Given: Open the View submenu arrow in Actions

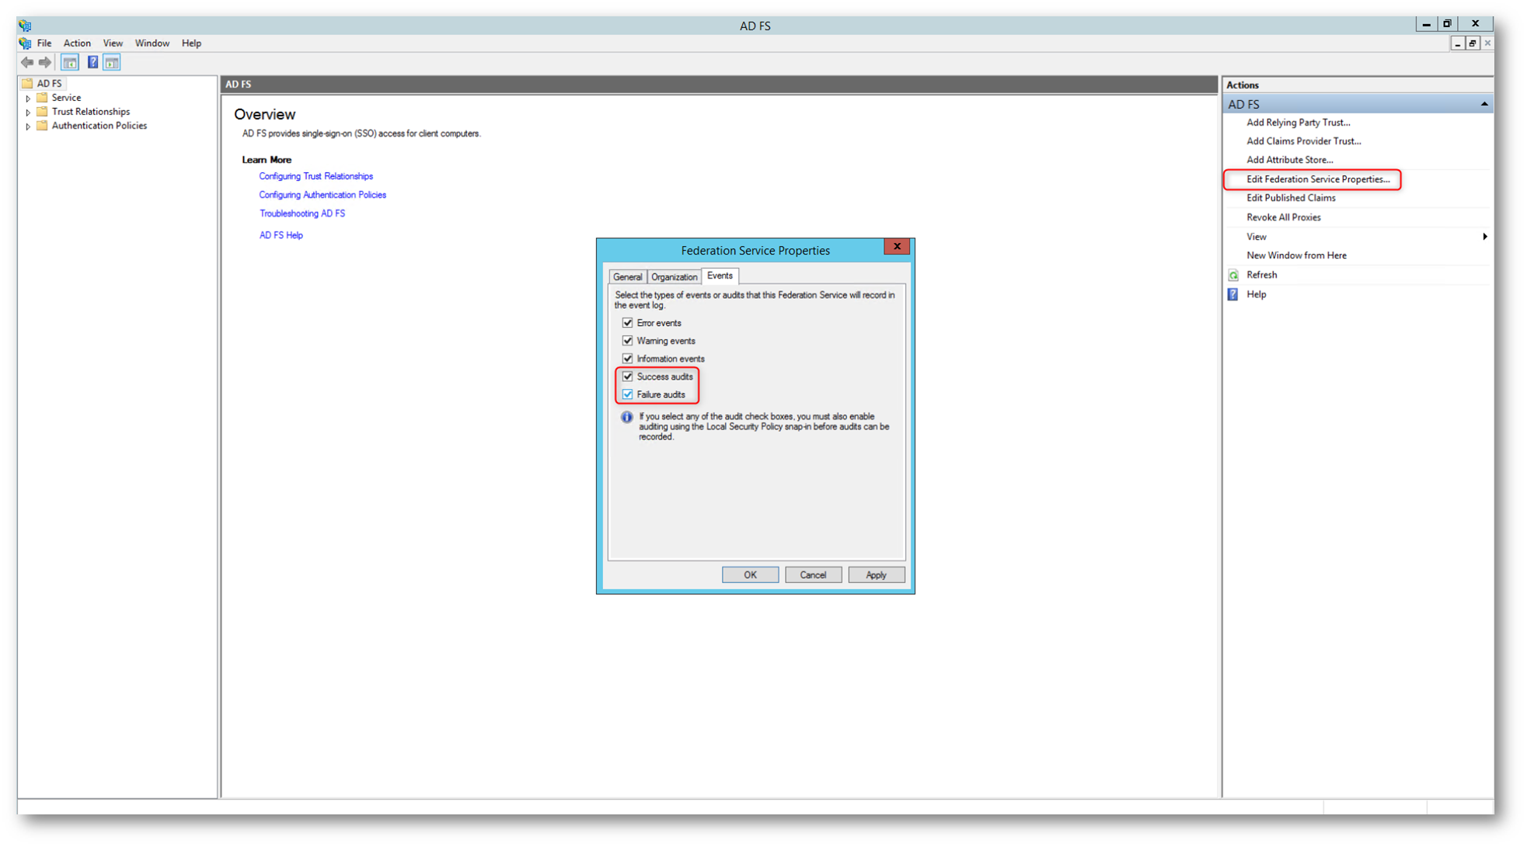Looking at the screenshot, I should tap(1485, 237).
